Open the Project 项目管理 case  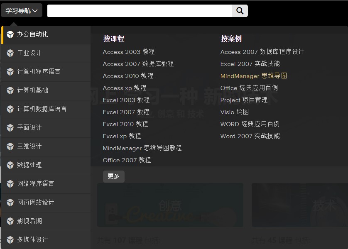tap(244, 100)
